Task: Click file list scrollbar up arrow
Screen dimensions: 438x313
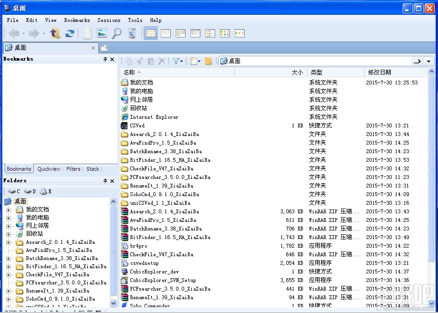Action: [x=431, y=72]
